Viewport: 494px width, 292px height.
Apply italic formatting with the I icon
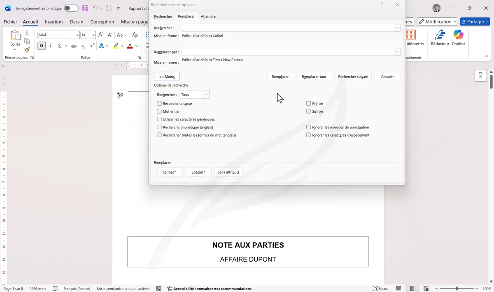click(x=51, y=46)
